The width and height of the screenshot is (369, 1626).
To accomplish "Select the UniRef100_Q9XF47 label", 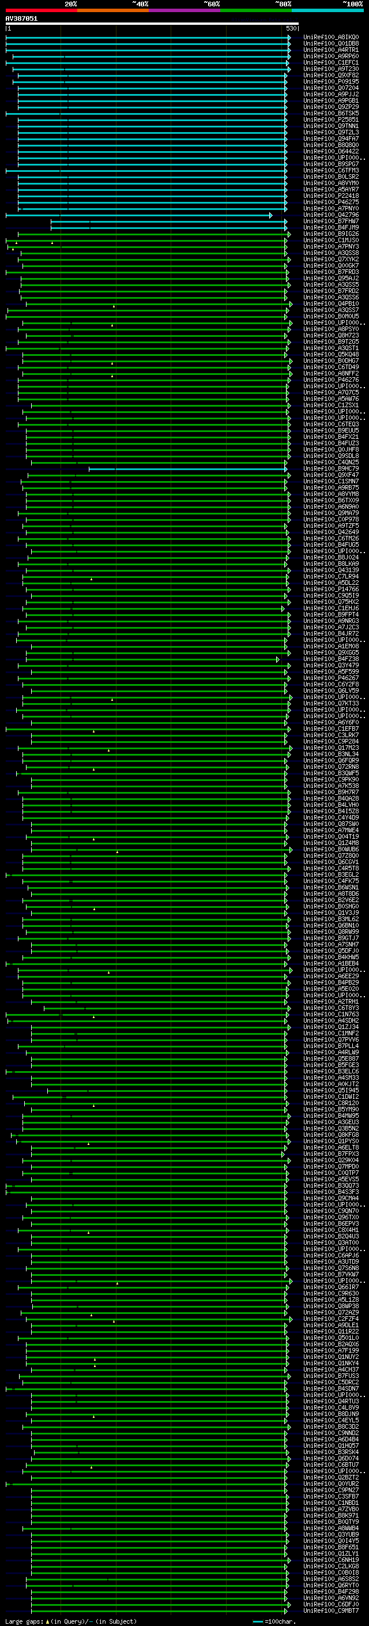I will pos(331,475).
